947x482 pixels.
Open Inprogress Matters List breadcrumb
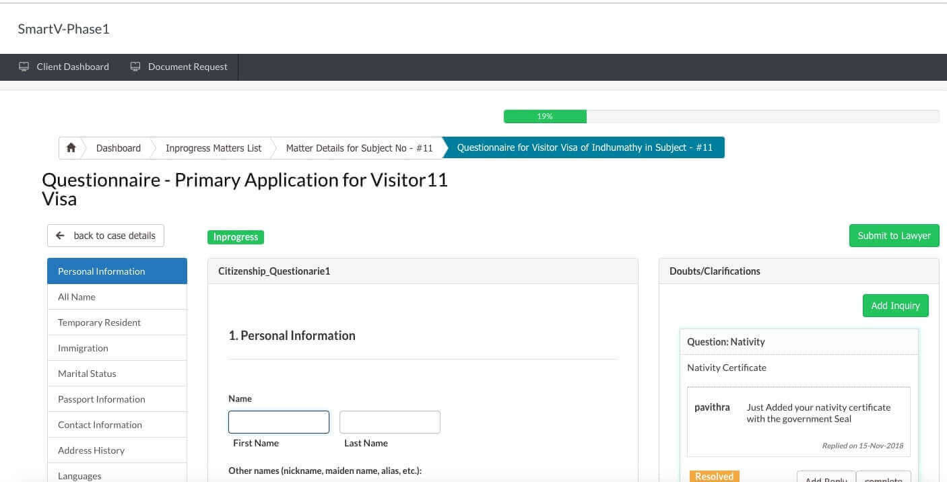tap(214, 148)
